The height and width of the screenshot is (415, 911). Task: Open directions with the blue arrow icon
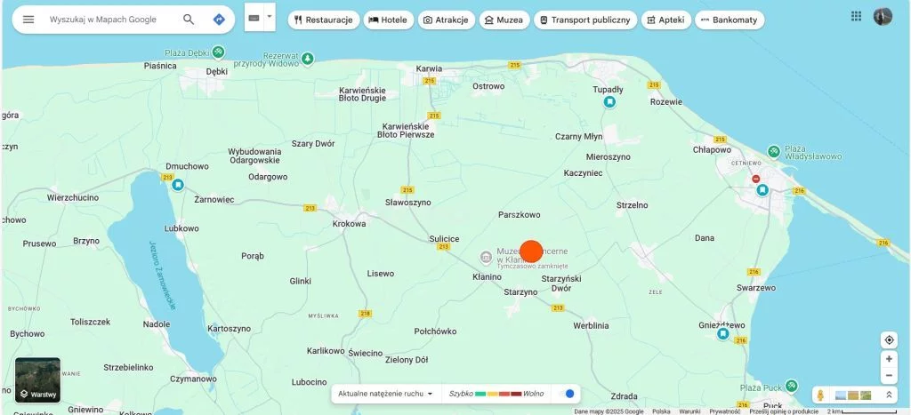pos(219,20)
